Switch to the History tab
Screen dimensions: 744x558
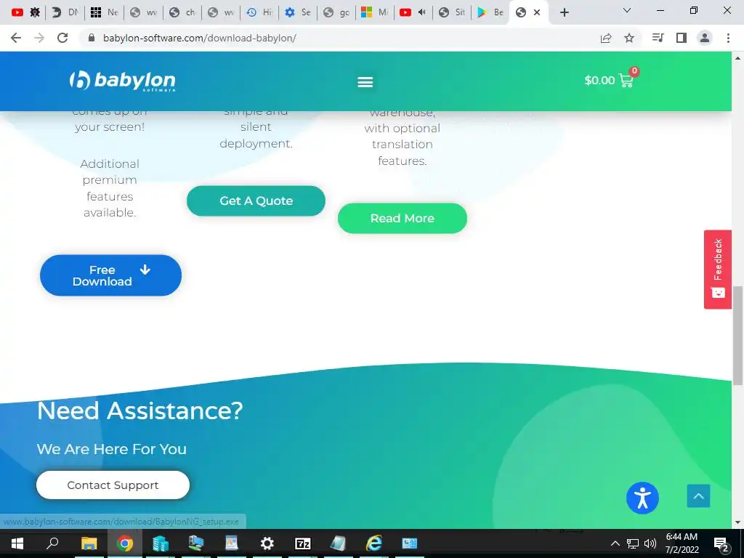259,12
